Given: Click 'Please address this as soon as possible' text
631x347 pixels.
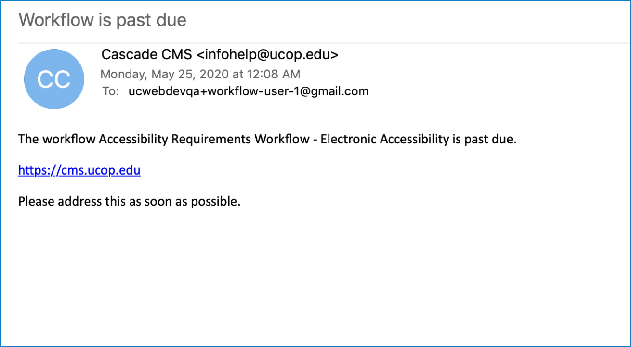Looking at the screenshot, I should (129, 201).
